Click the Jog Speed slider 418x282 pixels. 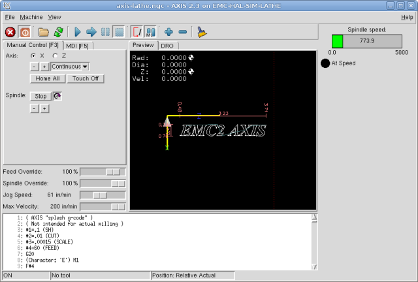click(103, 195)
